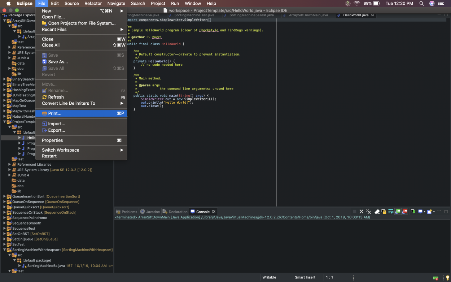The height and width of the screenshot is (282, 451).
Task: Open the Display Selected Console dropdown arrow
Action: [x=424, y=212]
